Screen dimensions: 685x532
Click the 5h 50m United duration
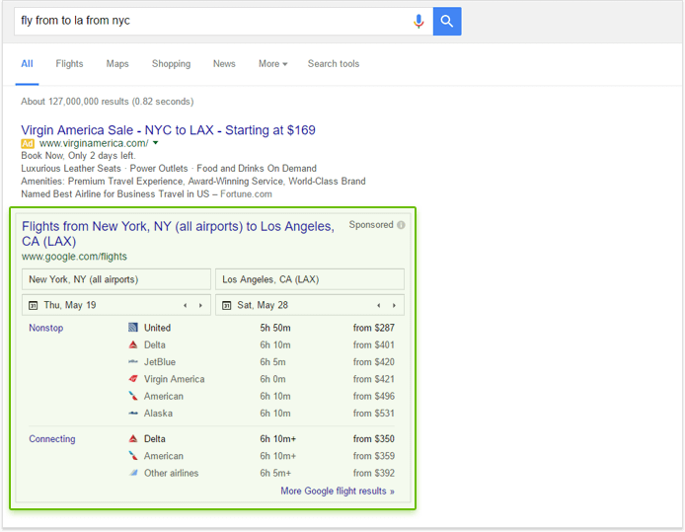click(x=275, y=328)
